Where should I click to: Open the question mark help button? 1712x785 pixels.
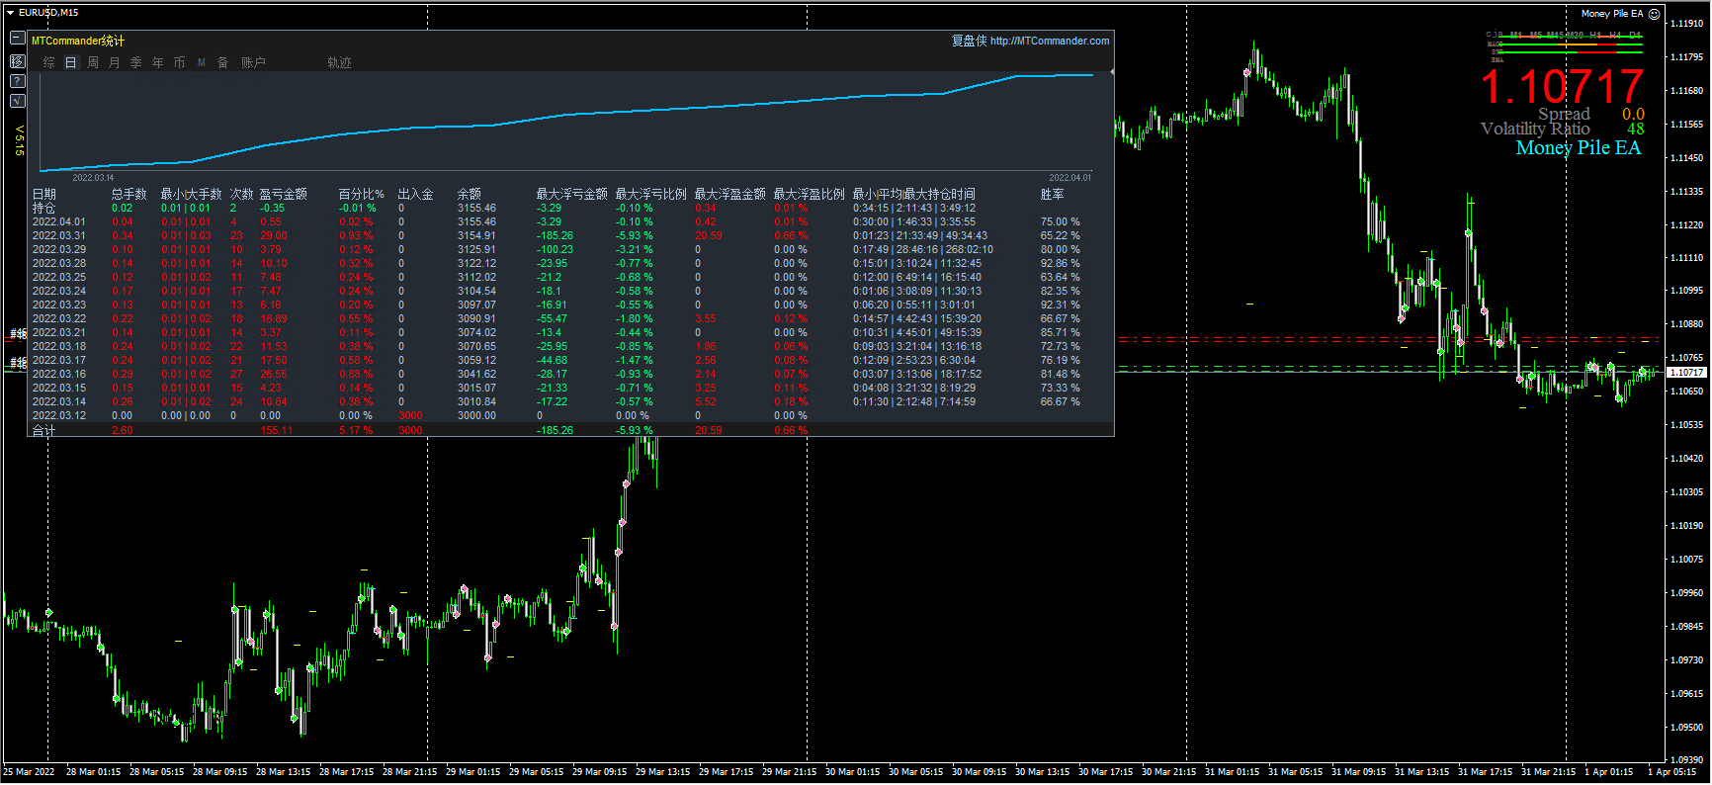coord(18,81)
